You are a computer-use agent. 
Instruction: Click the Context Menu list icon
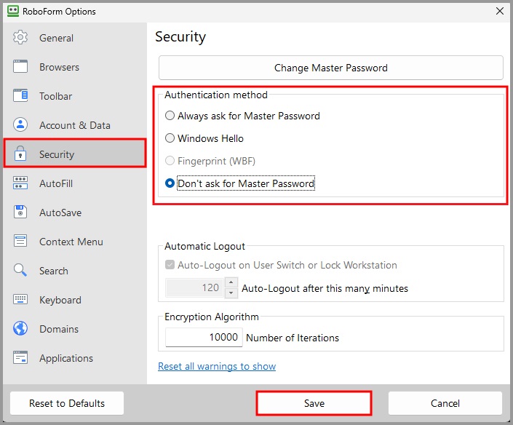pos(20,241)
